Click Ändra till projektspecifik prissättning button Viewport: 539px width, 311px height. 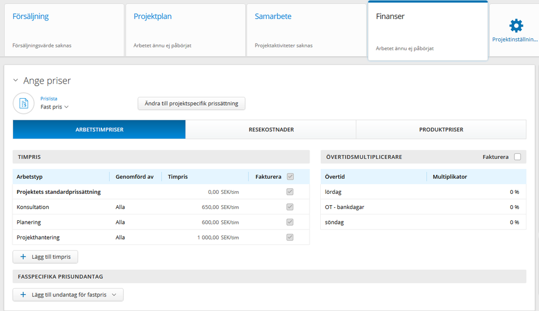(x=192, y=104)
